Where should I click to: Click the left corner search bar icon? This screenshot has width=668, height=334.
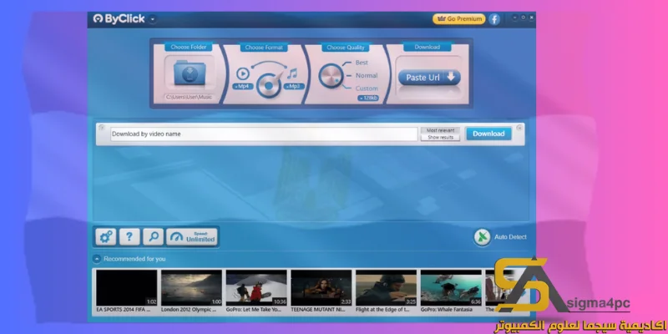pyautogui.click(x=101, y=128)
